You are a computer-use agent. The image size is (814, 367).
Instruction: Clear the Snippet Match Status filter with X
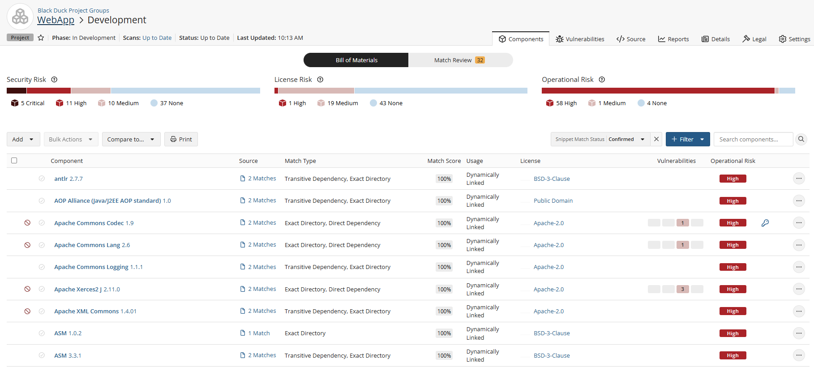point(656,139)
